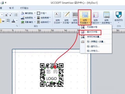The width and height of the screenshot is (125, 94).
Task: Open the 打印输出 ribbon tab
Action: click(x=24, y=8)
